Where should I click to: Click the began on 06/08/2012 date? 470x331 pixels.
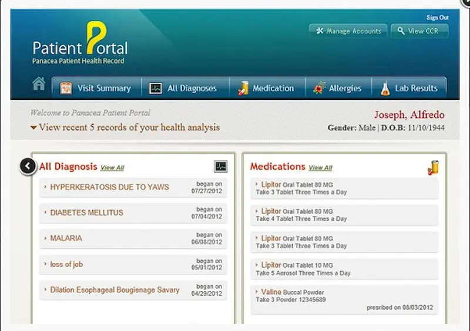(x=207, y=238)
